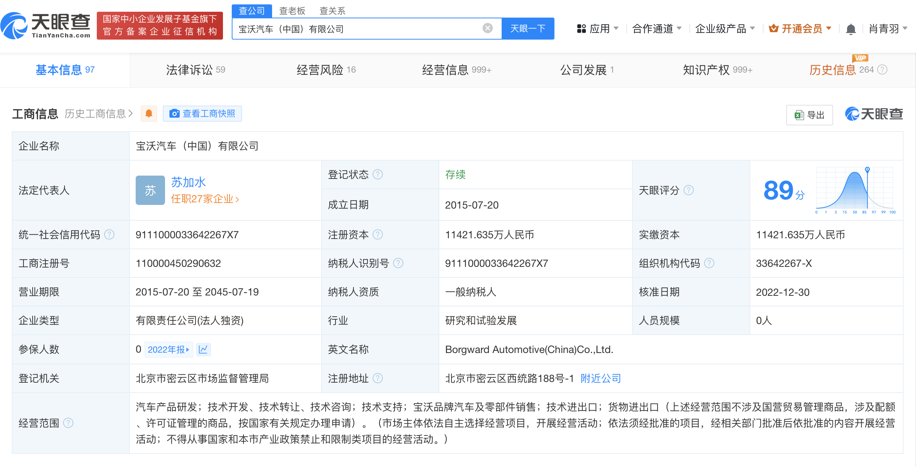Select the 公司发展 tab
The height and width of the screenshot is (467, 916).
587,70
